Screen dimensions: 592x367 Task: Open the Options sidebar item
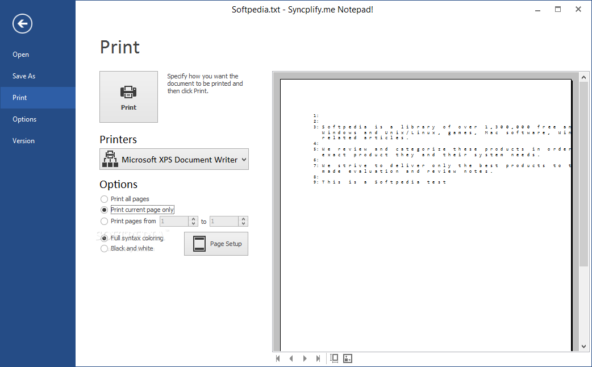[24, 119]
